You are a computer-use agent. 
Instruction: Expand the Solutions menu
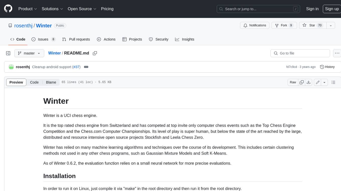click(52, 9)
